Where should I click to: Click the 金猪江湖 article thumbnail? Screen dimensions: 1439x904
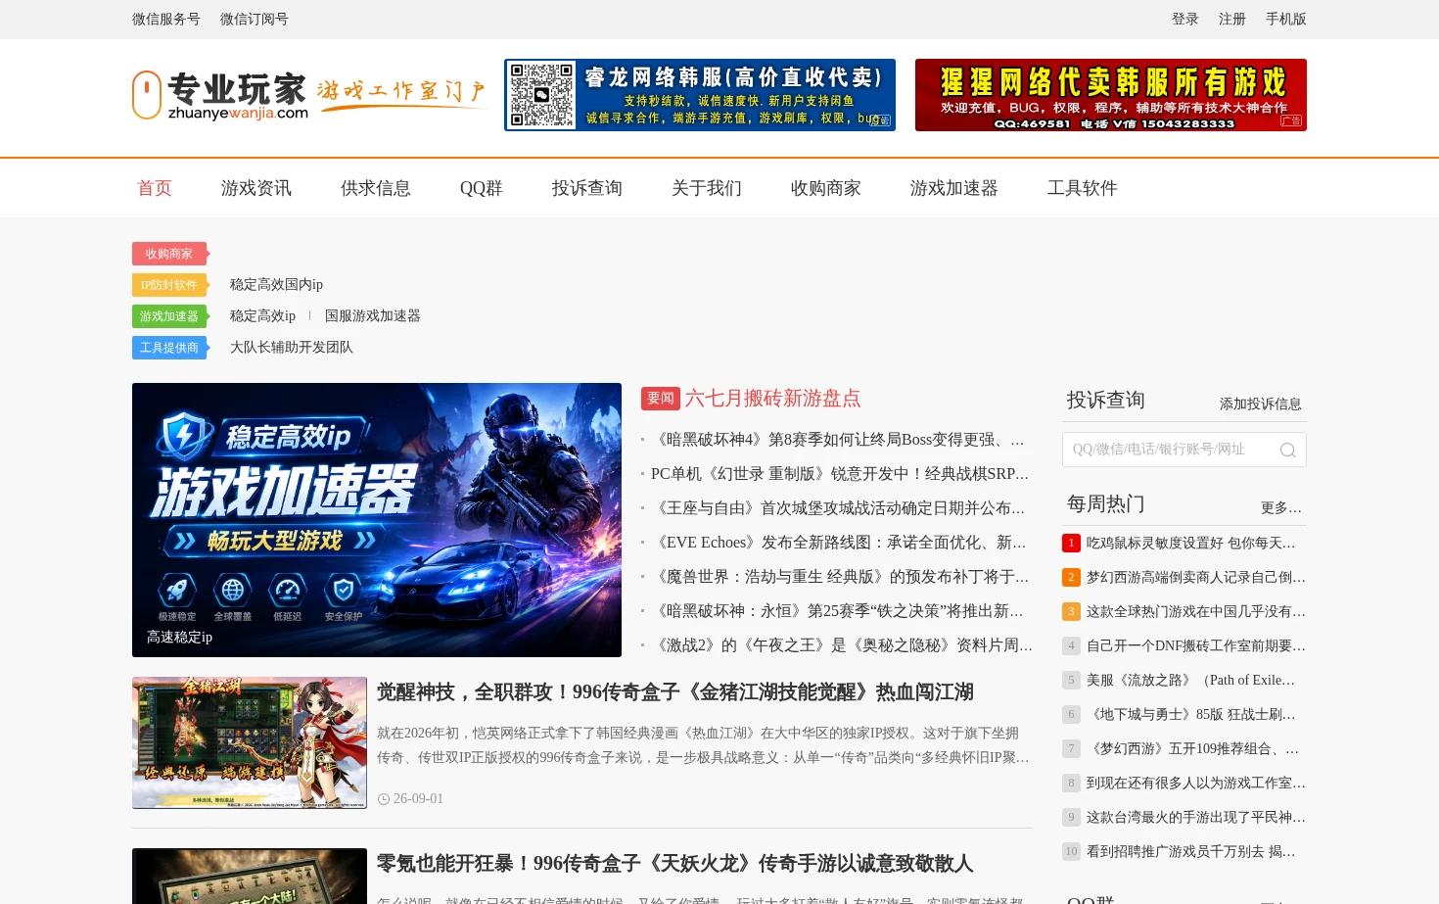250,742
